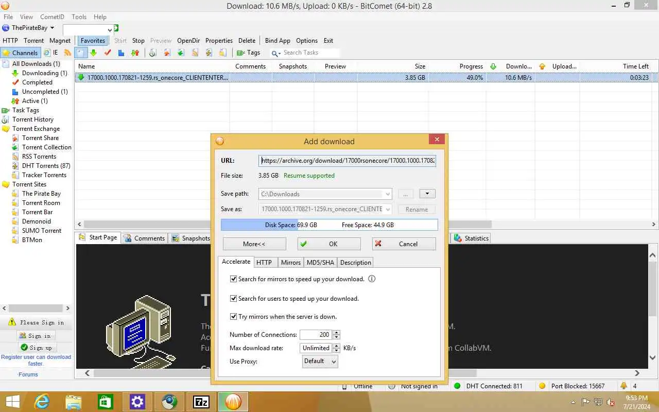
Task: Open the File menu
Action: 8,17
